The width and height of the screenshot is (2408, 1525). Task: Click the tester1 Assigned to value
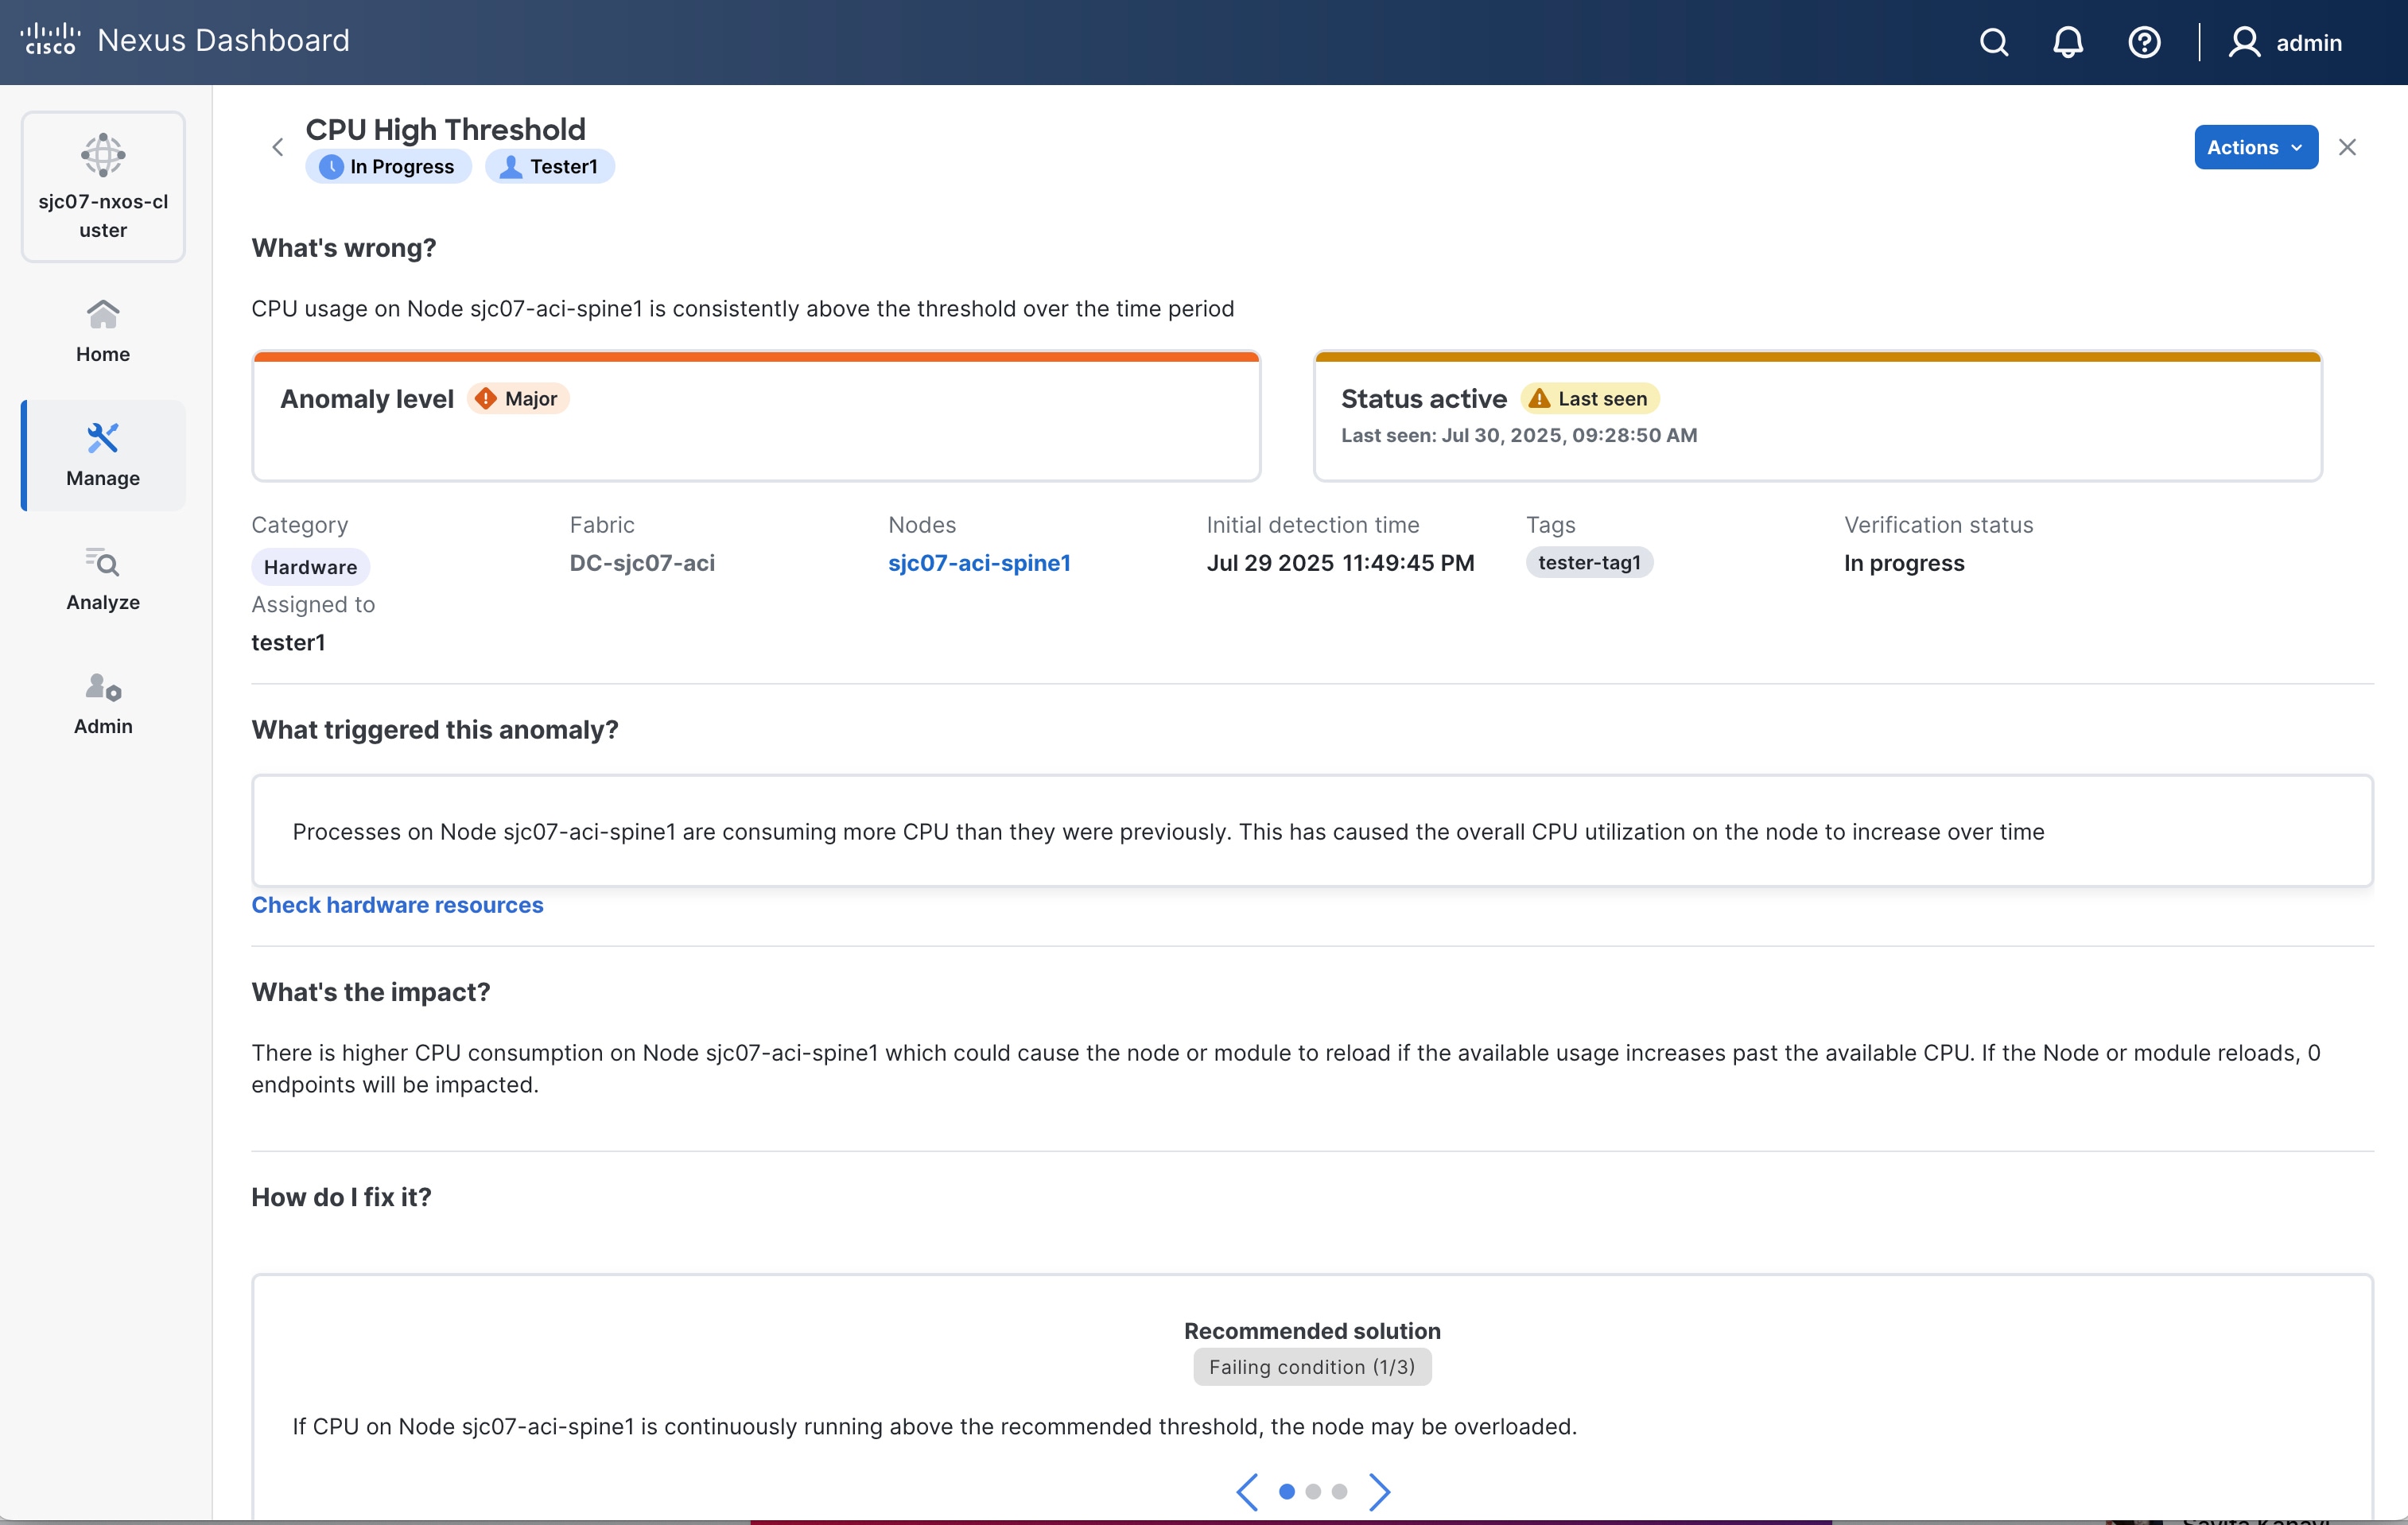click(288, 642)
